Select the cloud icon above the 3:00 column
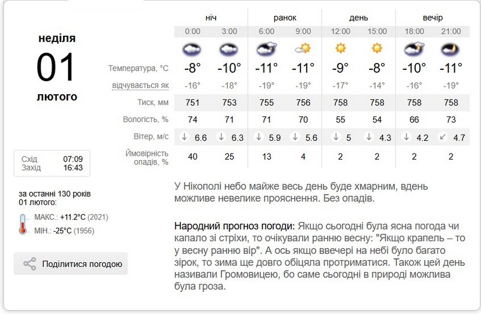 coord(229,49)
